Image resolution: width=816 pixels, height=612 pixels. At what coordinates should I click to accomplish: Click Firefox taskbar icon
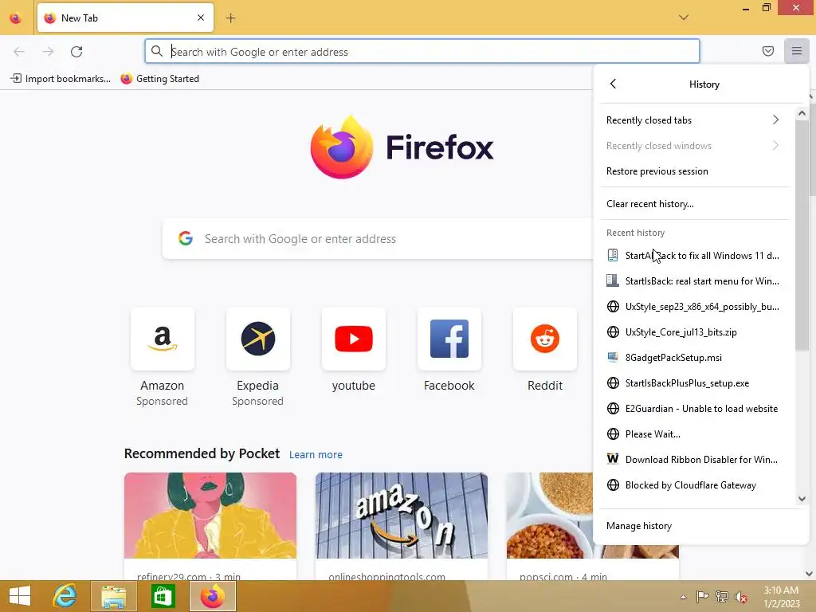[x=212, y=596]
